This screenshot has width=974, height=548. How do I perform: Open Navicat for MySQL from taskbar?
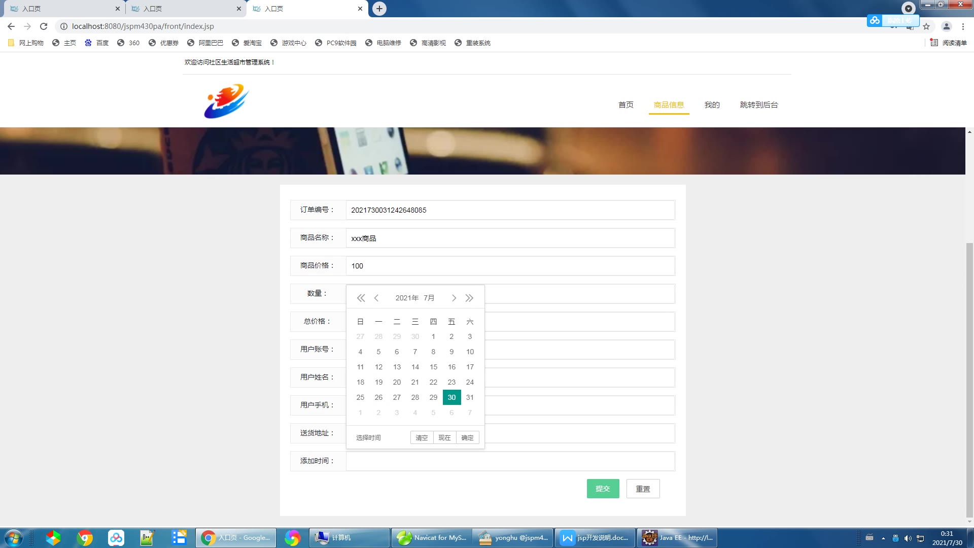click(431, 538)
